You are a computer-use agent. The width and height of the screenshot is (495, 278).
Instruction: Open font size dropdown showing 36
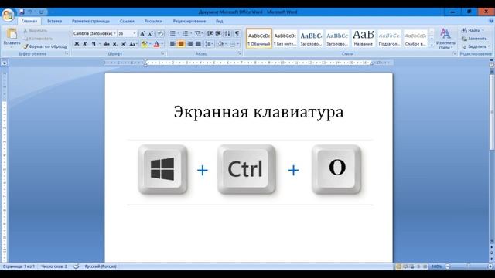(x=134, y=33)
